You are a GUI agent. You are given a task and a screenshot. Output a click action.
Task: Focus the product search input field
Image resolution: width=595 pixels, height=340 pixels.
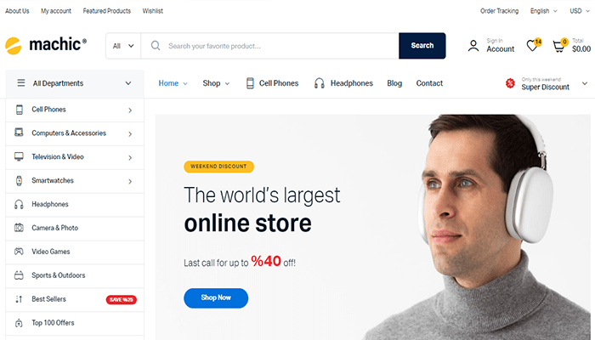click(x=269, y=46)
